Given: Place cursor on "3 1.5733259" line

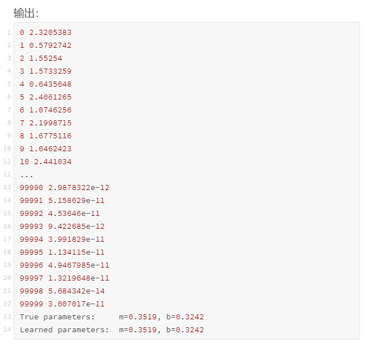Looking at the screenshot, I should (46, 71).
